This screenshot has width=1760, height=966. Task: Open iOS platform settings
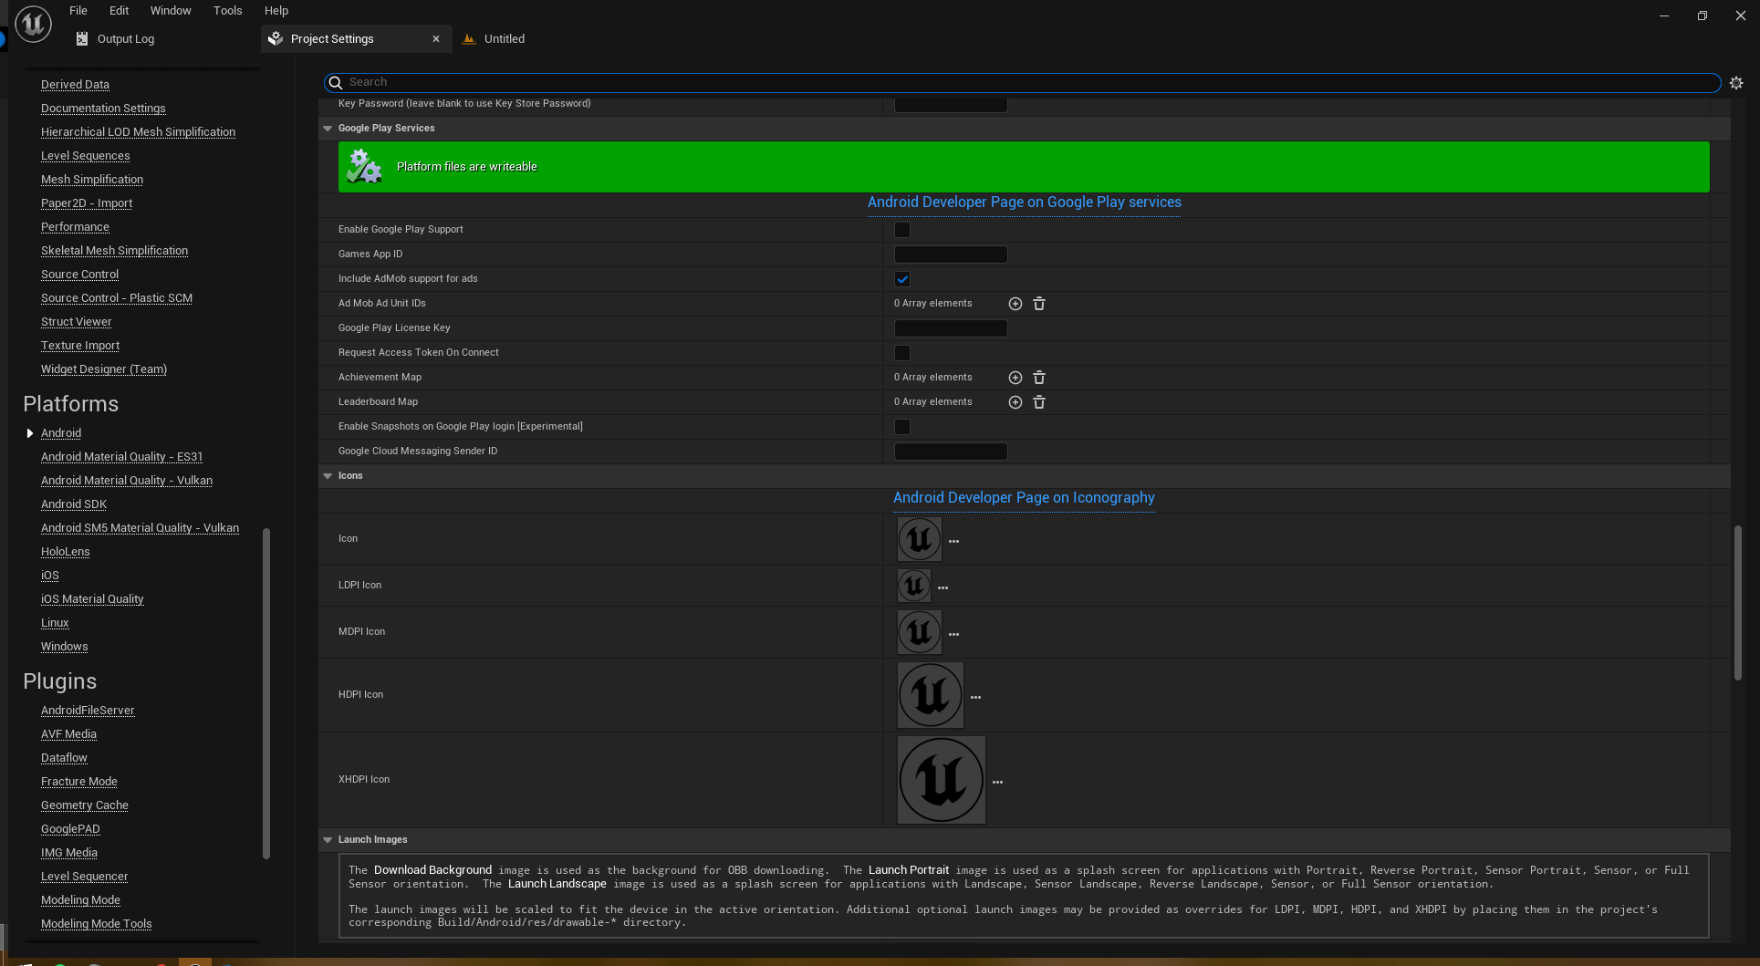point(50,576)
